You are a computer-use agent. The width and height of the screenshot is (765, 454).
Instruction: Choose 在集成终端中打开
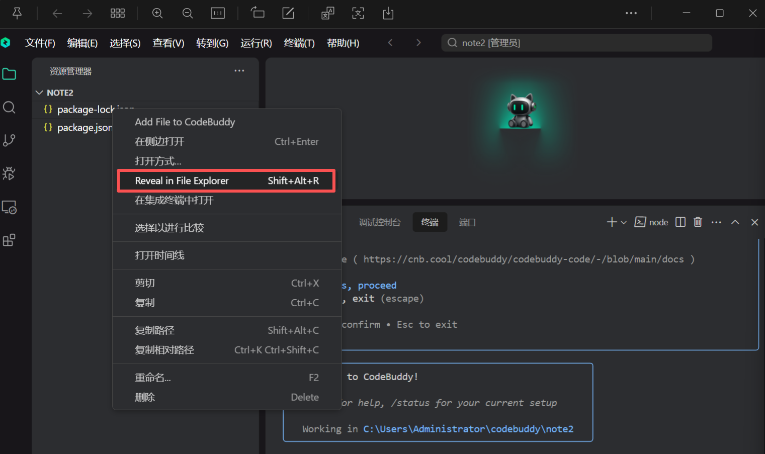[x=227, y=201]
